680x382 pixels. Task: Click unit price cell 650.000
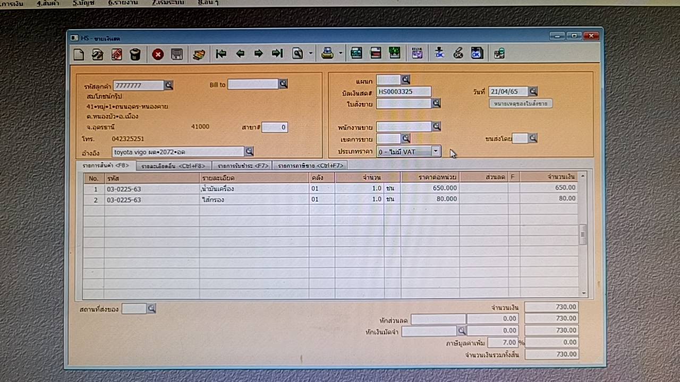pos(430,188)
